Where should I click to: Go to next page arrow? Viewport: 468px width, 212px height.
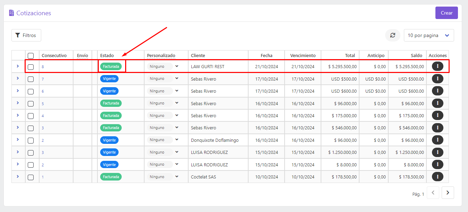[448, 193]
